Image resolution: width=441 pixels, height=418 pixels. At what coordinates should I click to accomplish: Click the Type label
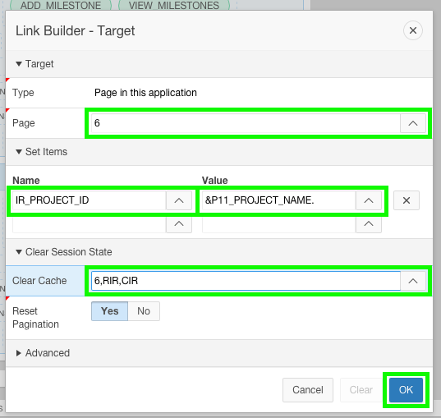pos(23,93)
